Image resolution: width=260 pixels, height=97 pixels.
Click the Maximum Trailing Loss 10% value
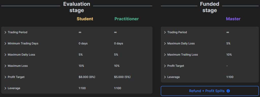[229, 55]
